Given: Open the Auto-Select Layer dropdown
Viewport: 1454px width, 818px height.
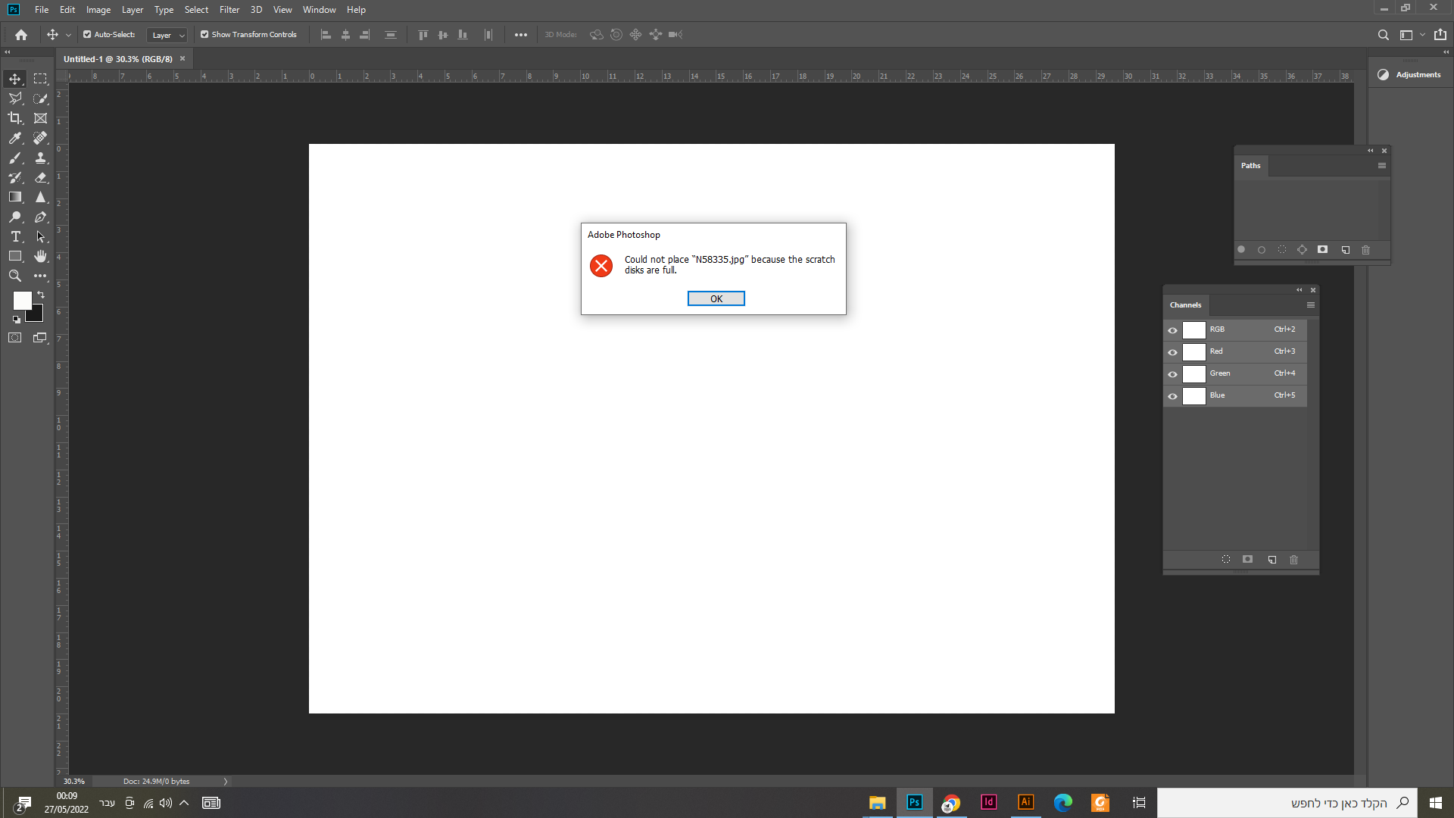Looking at the screenshot, I should click(x=167, y=36).
